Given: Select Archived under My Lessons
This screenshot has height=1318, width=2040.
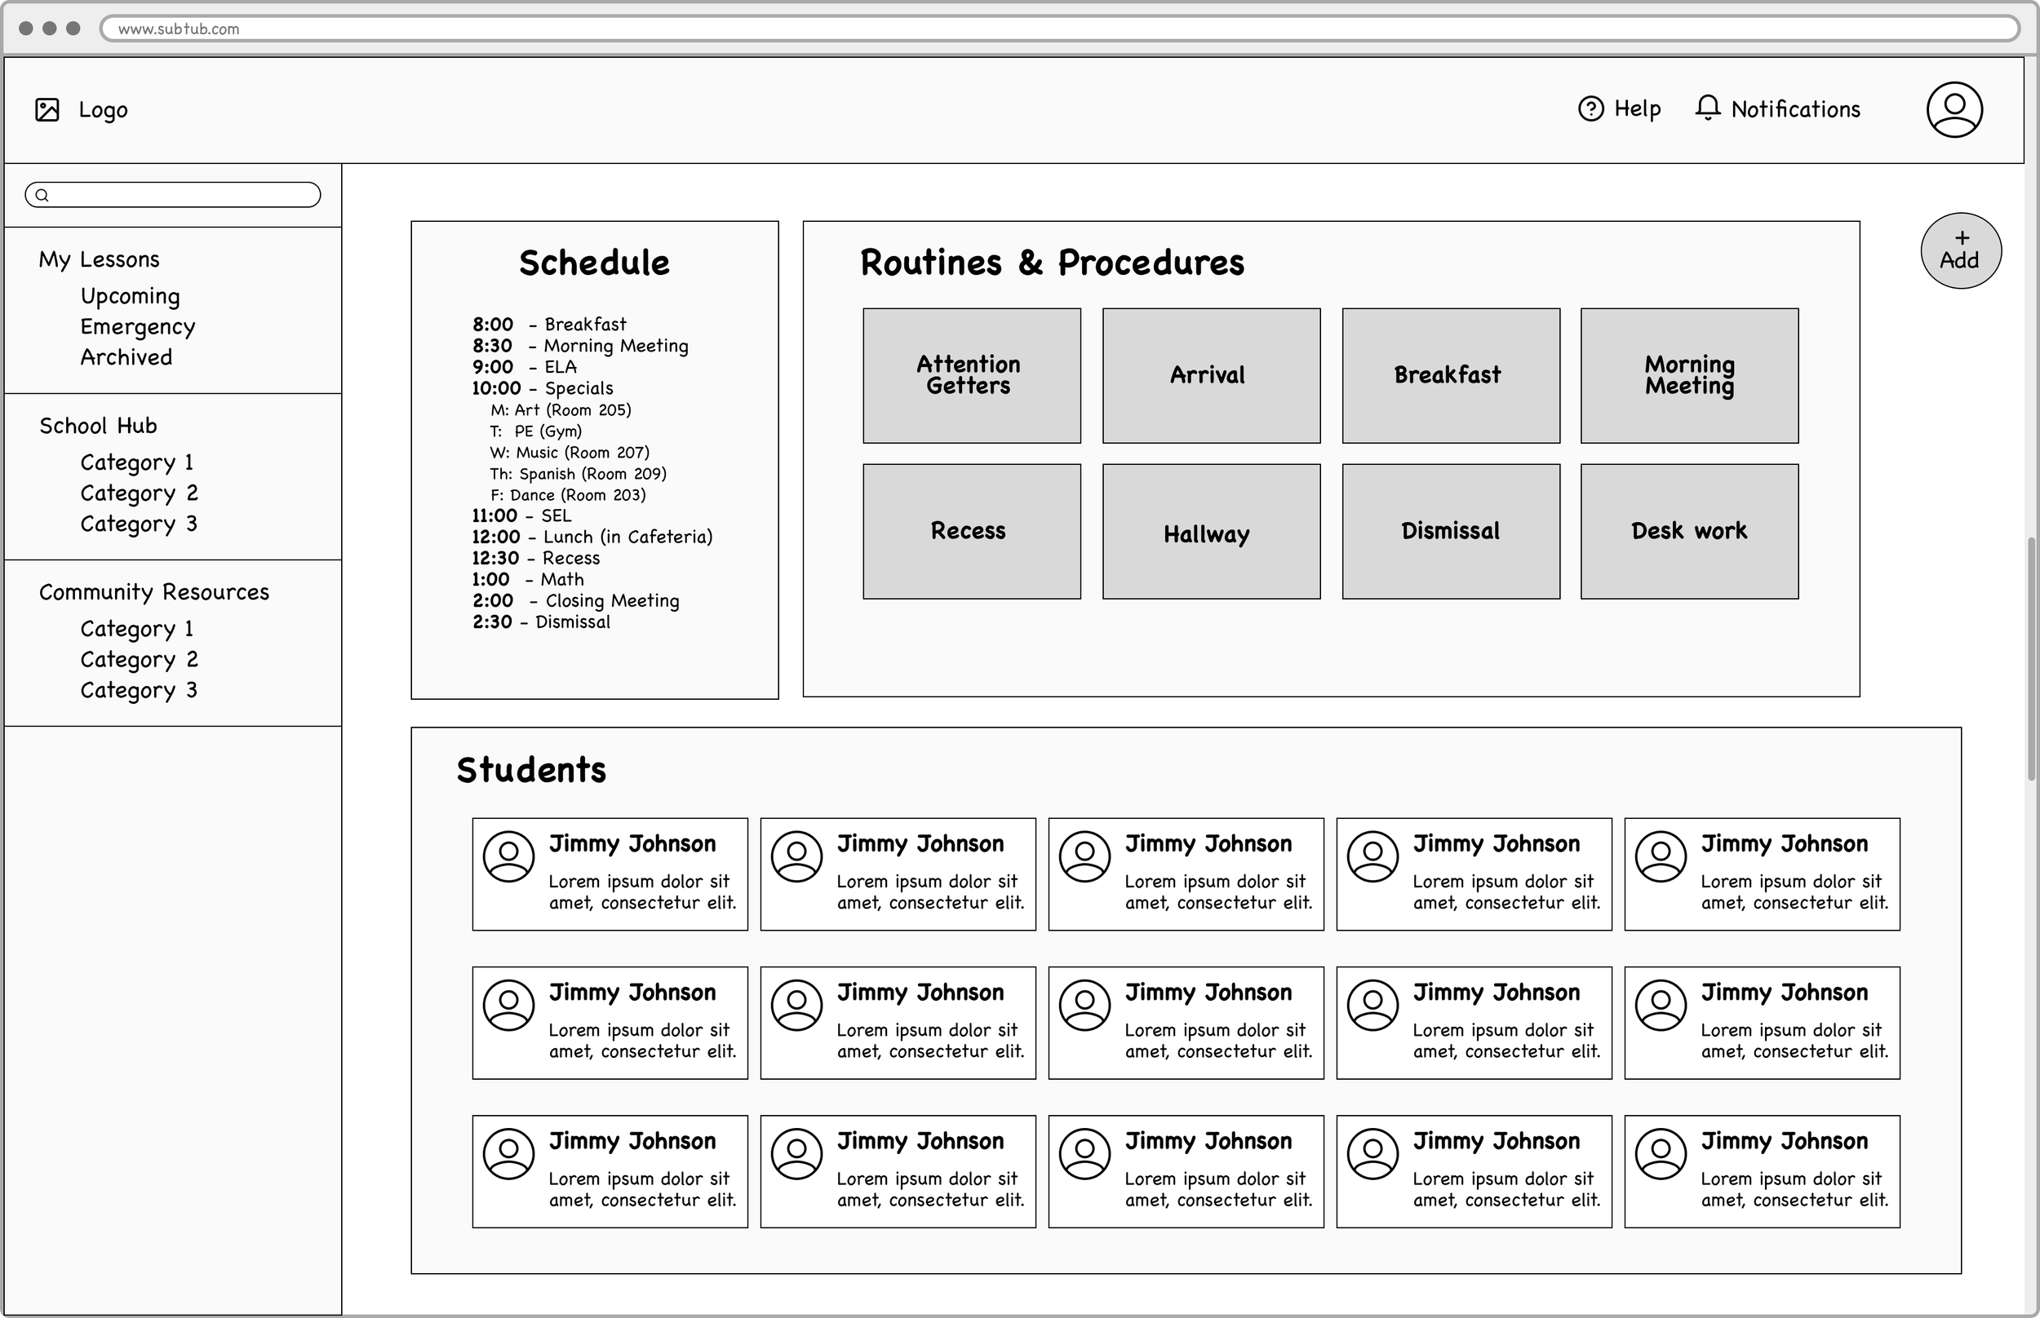Looking at the screenshot, I should 126,358.
